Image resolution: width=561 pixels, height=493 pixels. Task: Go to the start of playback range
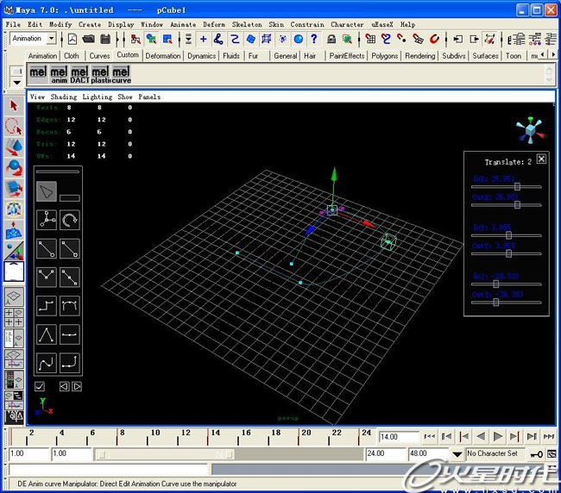point(430,437)
